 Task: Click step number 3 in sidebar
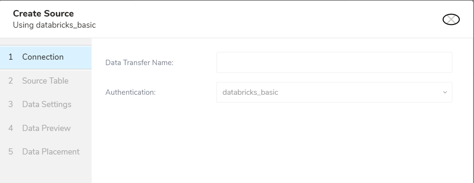[x=11, y=104]
